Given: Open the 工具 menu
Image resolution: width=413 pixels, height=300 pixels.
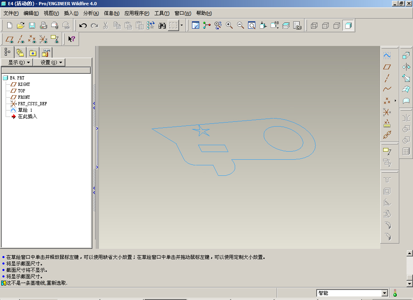Looking at the screenshot, I should click(x=162, y=13).
